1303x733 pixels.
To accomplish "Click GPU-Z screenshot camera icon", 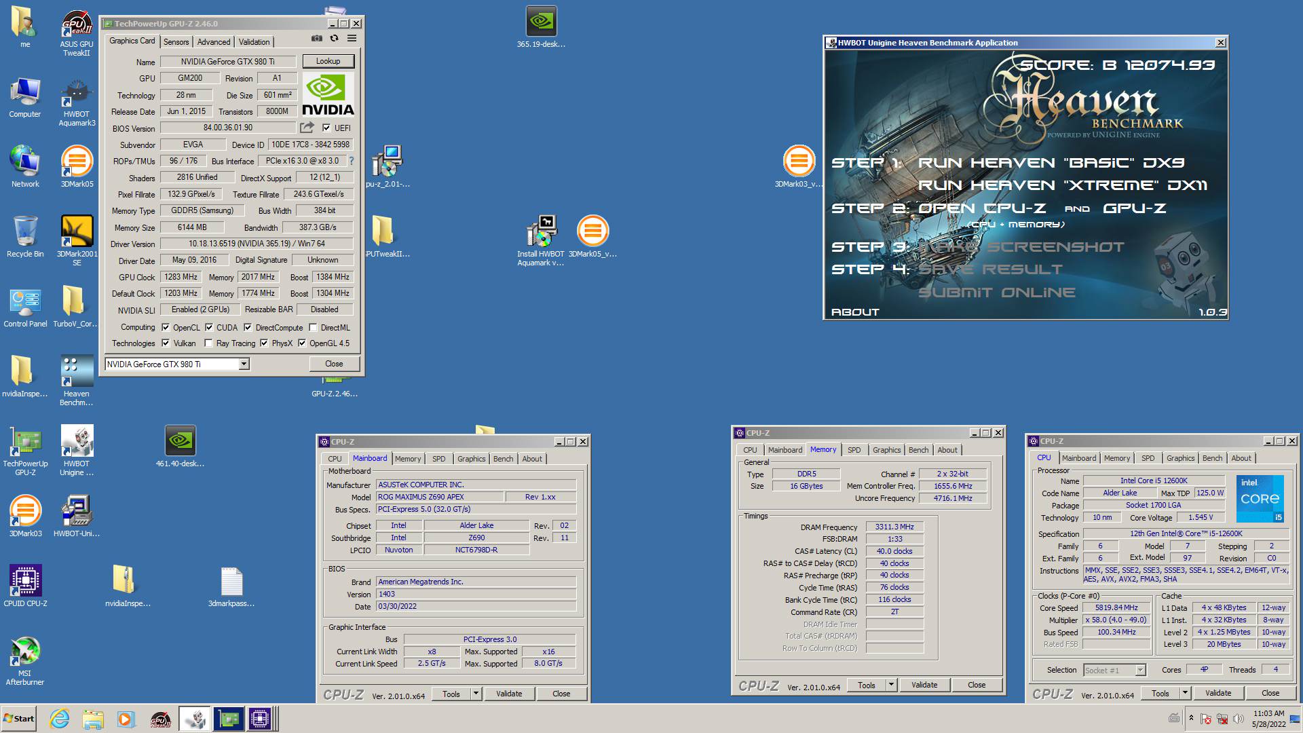I will 317,39.
